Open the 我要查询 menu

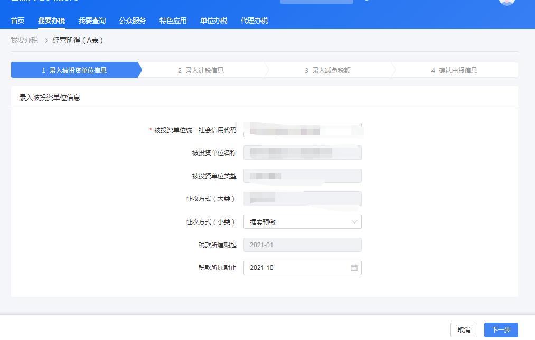point(91,21)
